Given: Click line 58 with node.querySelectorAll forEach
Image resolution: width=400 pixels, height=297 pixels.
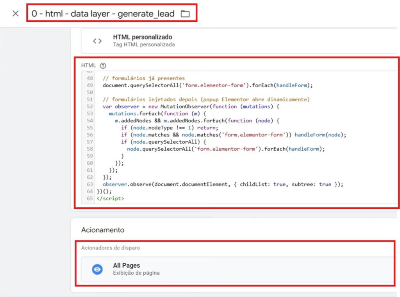Looking at the screenshot, I should pyautogui.click(x=226, y=149).
